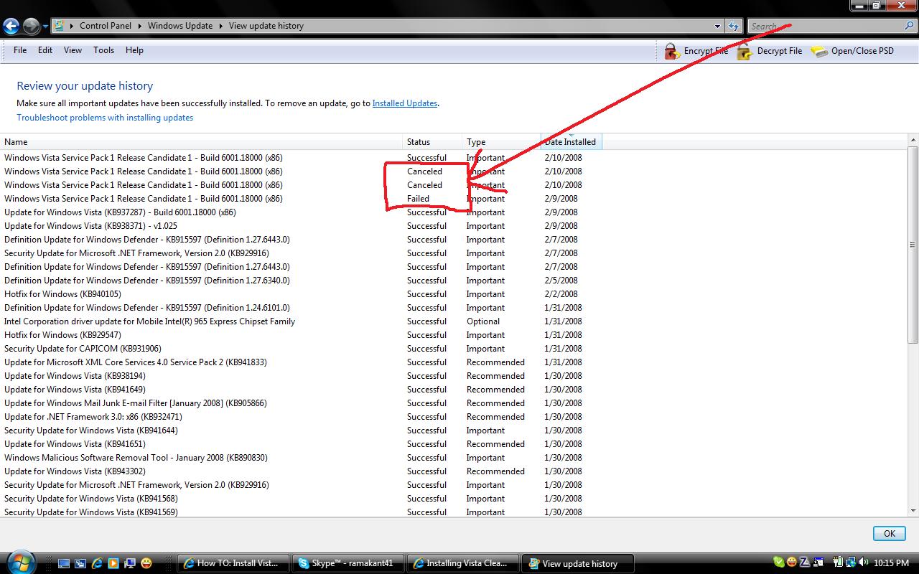Click the Encrypt File padlock icon
Screen dimensions: 919x574
point(672,51)
